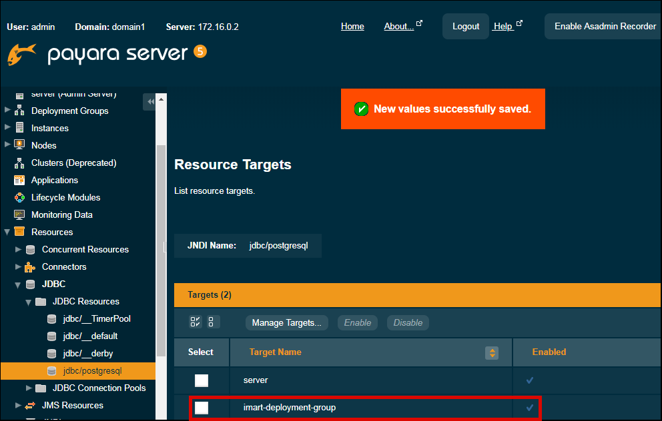The width and height of the screenshot is (662, 421).
Task: Click Enable Asadmin Recorder button
Action: (x=605, y=27)
